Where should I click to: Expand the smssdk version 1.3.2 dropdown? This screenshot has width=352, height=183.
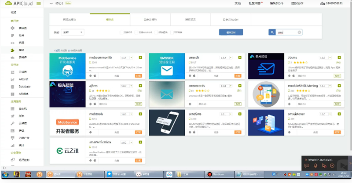tap(224, 58)
